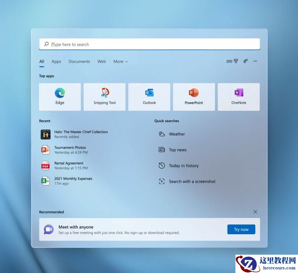Open the 200 rewards points badge

pyautogui.click(x=232, y=61)
